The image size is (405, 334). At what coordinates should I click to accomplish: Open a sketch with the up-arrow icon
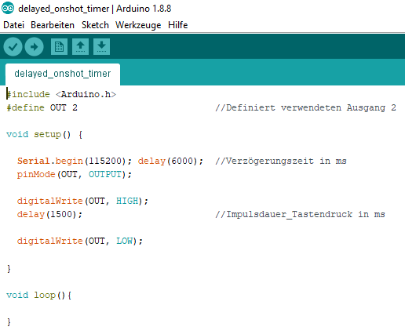pos(80,47)
